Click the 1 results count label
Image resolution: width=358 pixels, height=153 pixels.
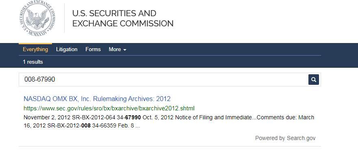tap(33, 62)
